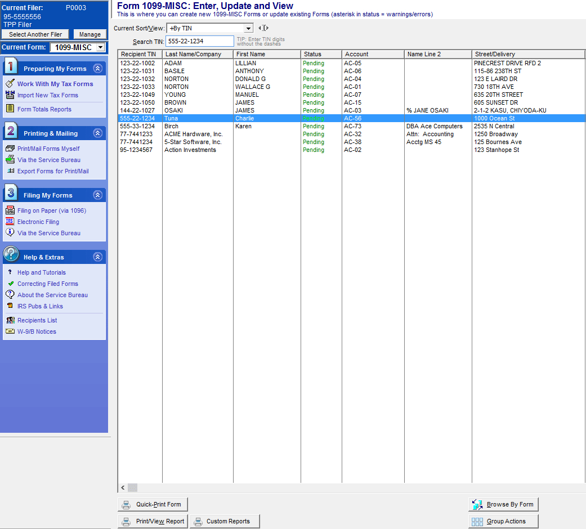The width and height of the screenshot is (586, 529).
Task: Click the Recipients List icon
Action: click(10, 320)
